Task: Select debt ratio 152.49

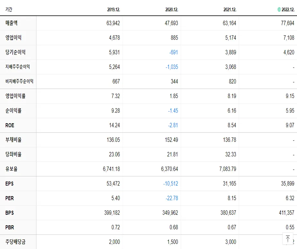Action: [x=172, y=140]
